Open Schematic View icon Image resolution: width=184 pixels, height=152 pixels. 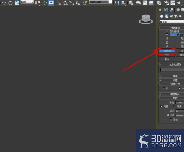click(151, 3)
